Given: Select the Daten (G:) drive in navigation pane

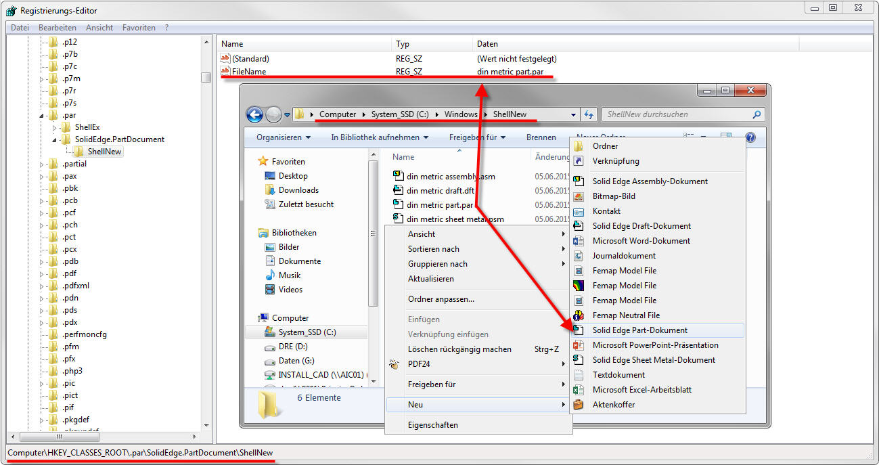Looking at the screenshot, I should pyautogui.click(x=296, y=361).
